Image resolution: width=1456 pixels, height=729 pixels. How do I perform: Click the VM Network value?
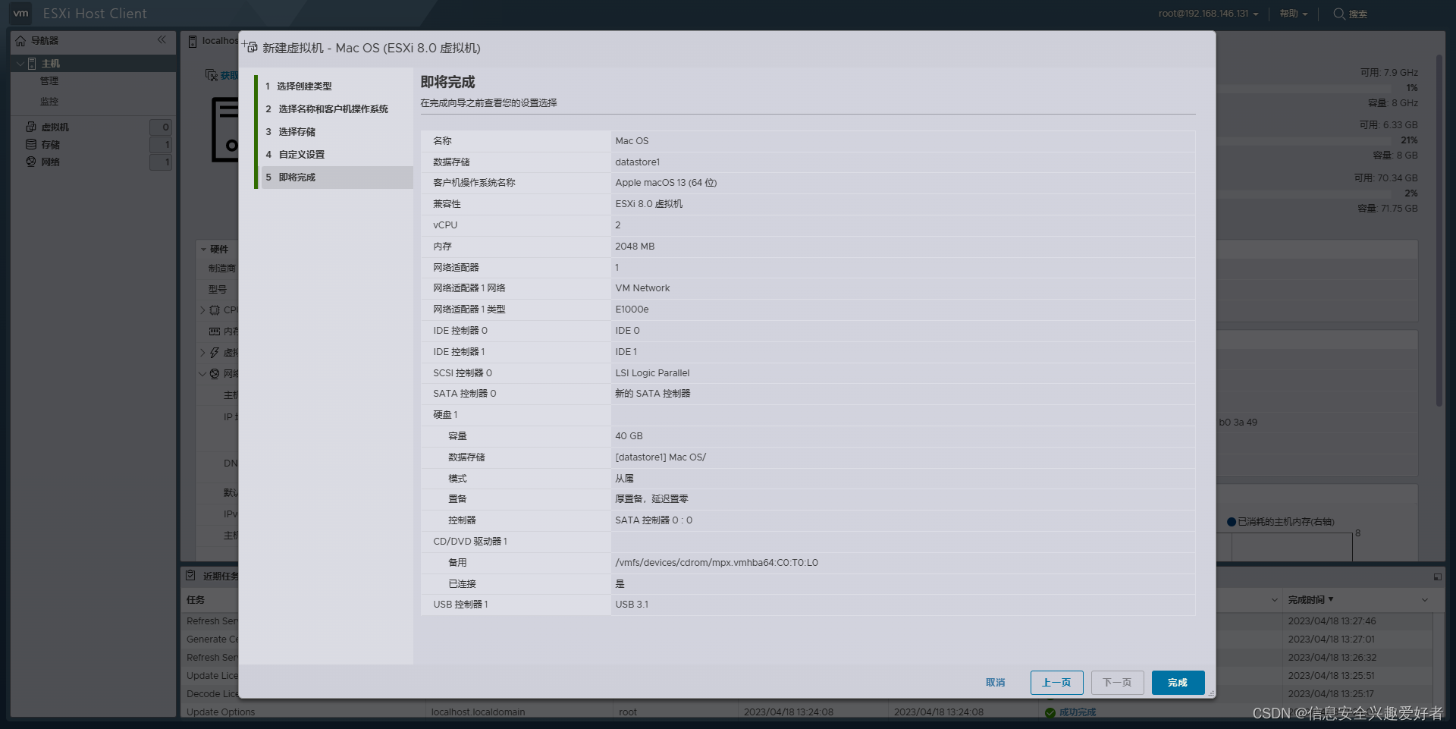[x=642, y=288]
